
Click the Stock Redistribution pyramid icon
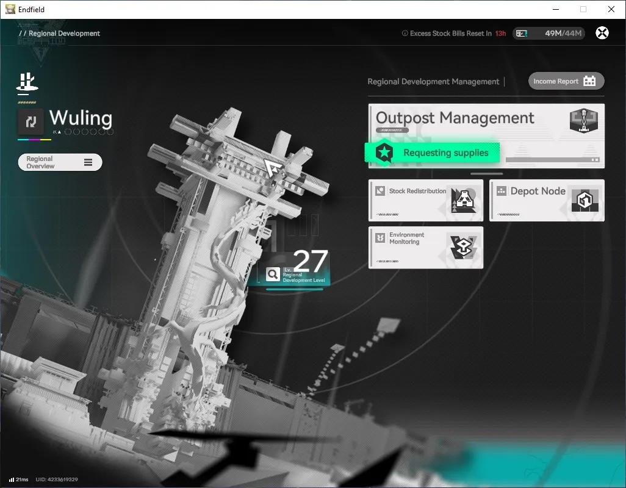pyautogui.click(x=464, y=200)
